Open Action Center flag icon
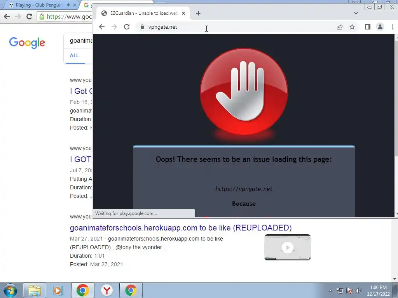This screenshot has width=398, height=298. pos(349,291)
